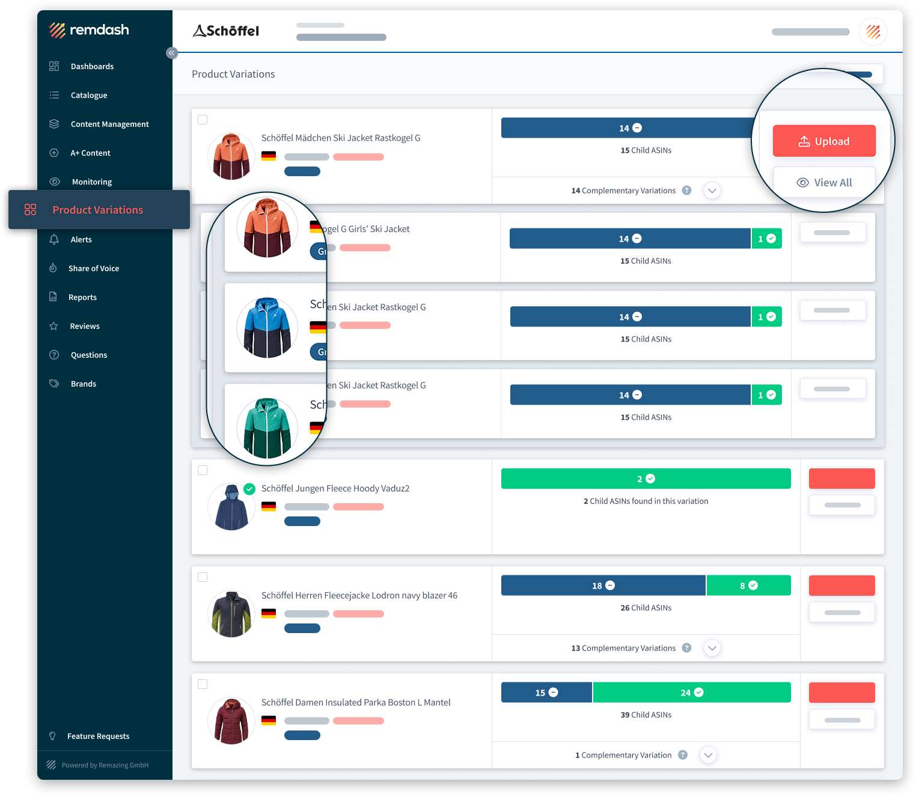This screenshot has width=916, height=796.
Task: Click the title "Schöffel Jungen Fleece Hoody Vaduz2"
Action: (x=335, y=489)
